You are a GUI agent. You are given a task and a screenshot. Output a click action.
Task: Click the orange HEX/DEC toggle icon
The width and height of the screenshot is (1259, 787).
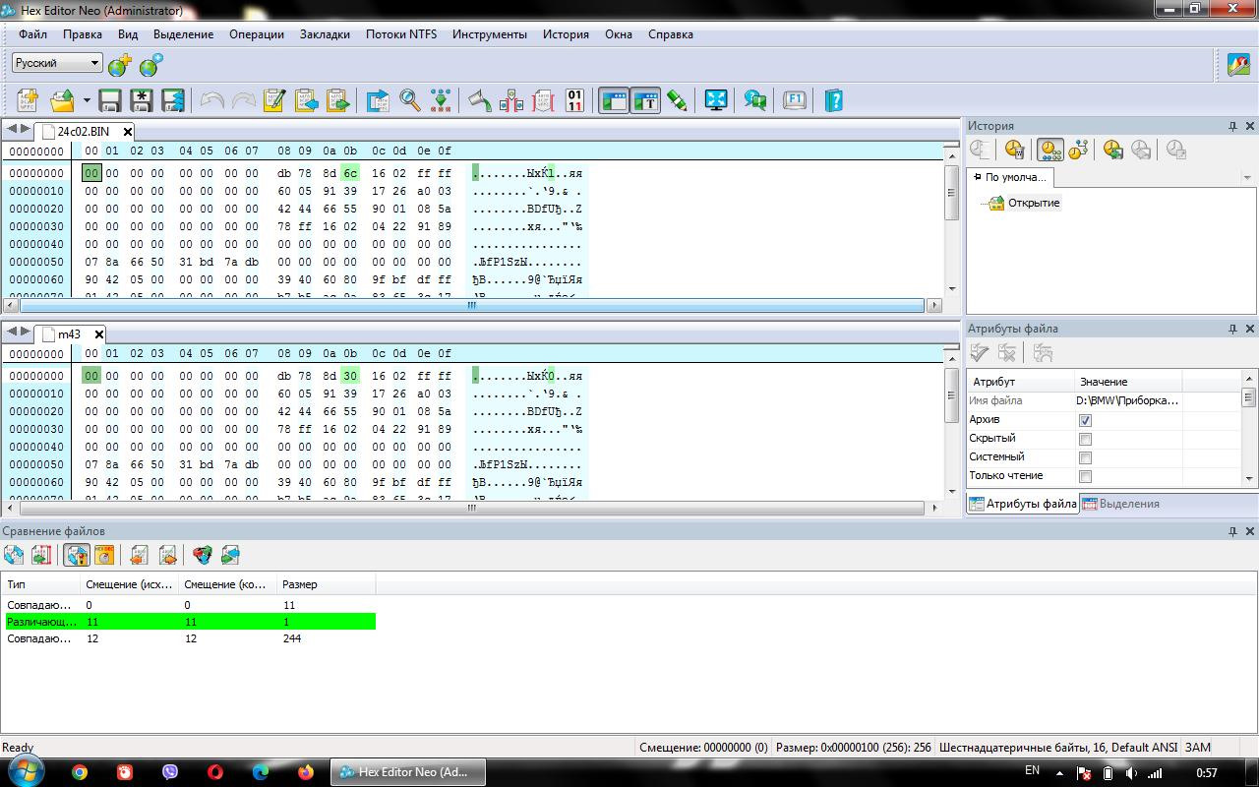(x=104, y=556)
